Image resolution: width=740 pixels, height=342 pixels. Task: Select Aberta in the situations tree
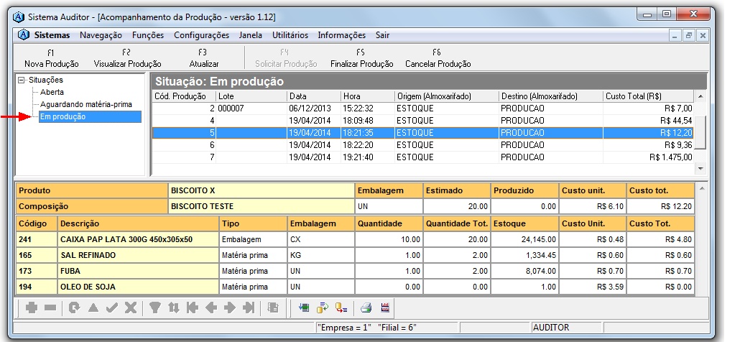click(x=52, y=92)
